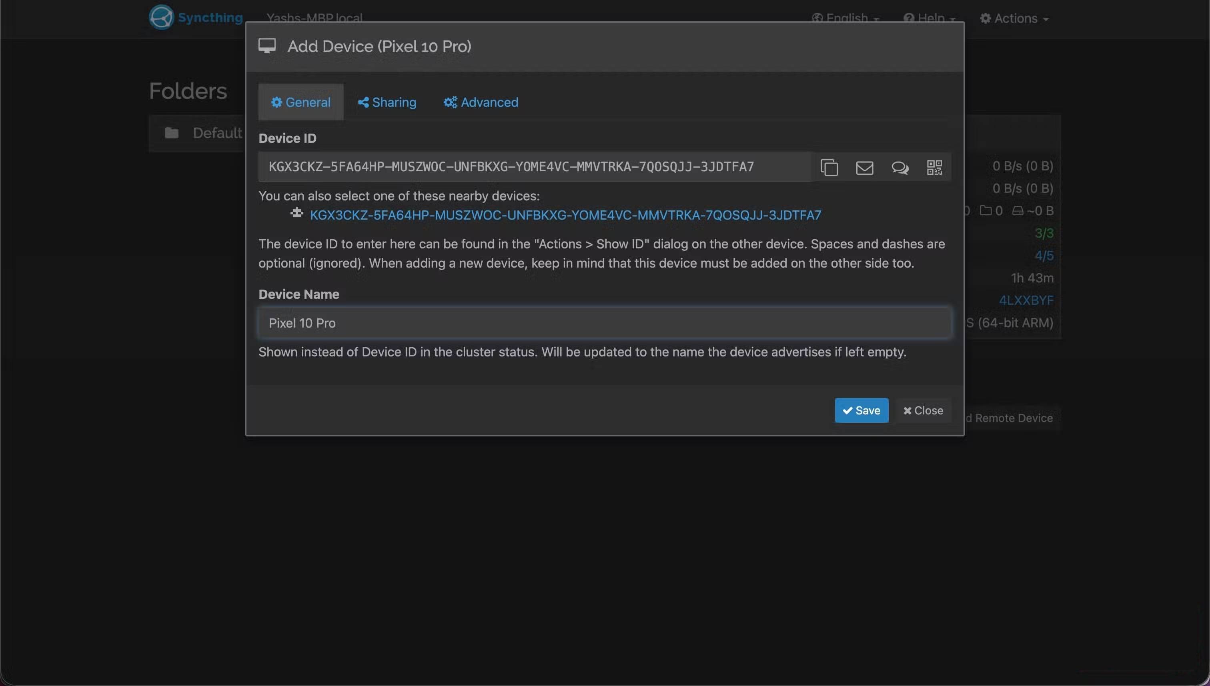The image size is (1210, 686).
Task: Copy the device ID to clipboard
Action: 829,167
